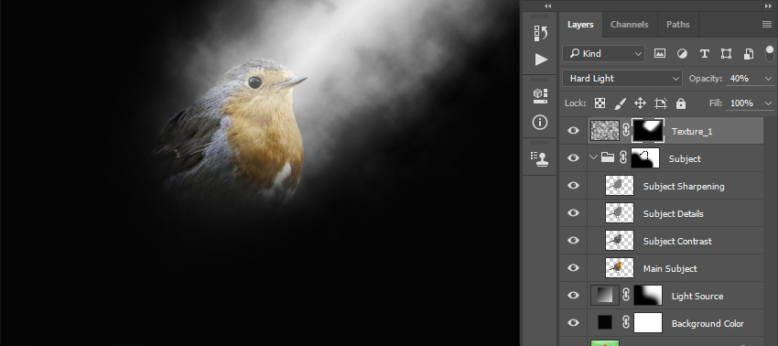The image size is (778, 346).
Task: Open the History panel icon
Action: tap(540, 33)
